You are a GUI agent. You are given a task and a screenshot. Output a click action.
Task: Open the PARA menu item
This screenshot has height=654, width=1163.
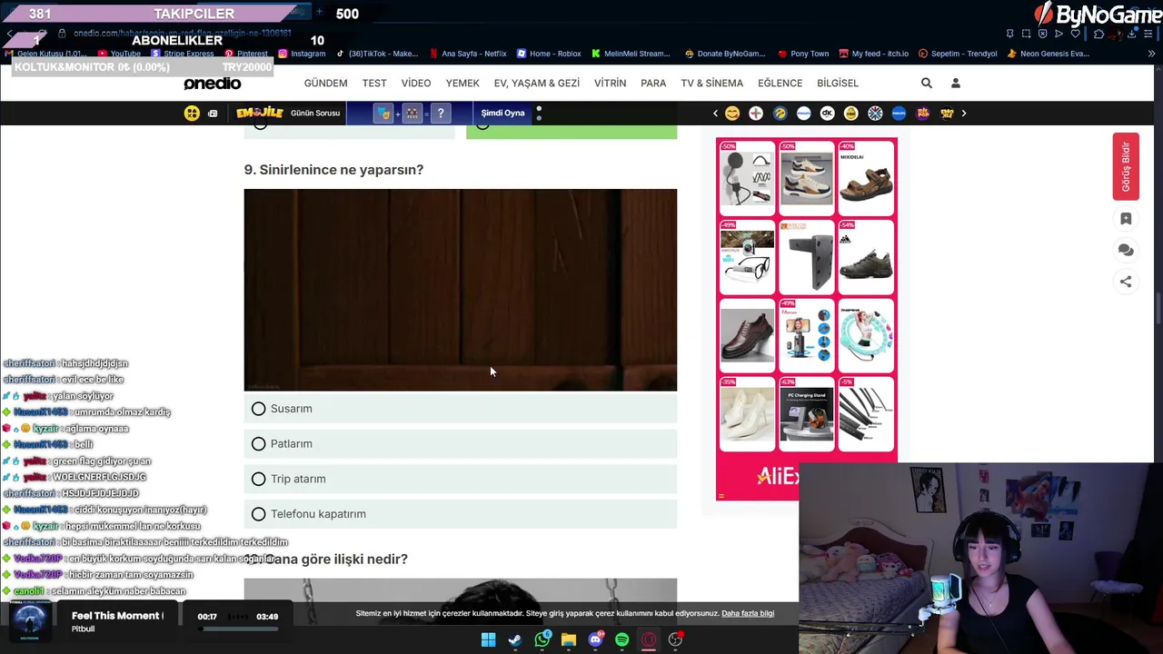653,83
